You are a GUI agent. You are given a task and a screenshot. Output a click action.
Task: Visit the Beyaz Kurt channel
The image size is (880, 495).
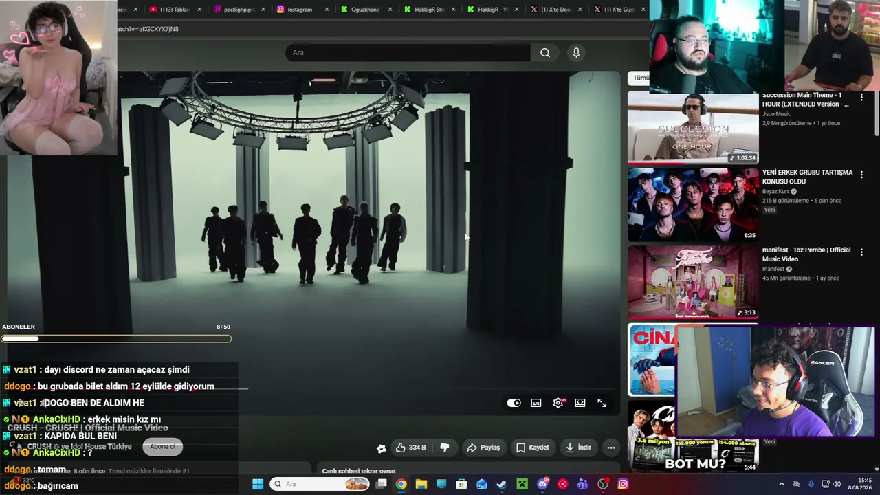click(x=775, y=192)
